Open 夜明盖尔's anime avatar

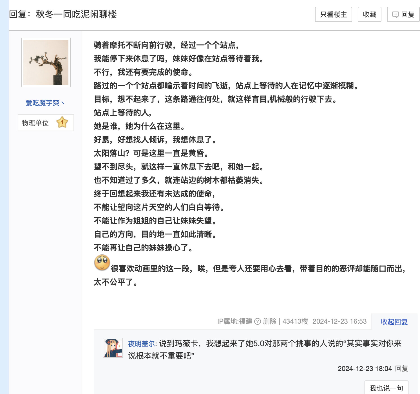point(113,348)
